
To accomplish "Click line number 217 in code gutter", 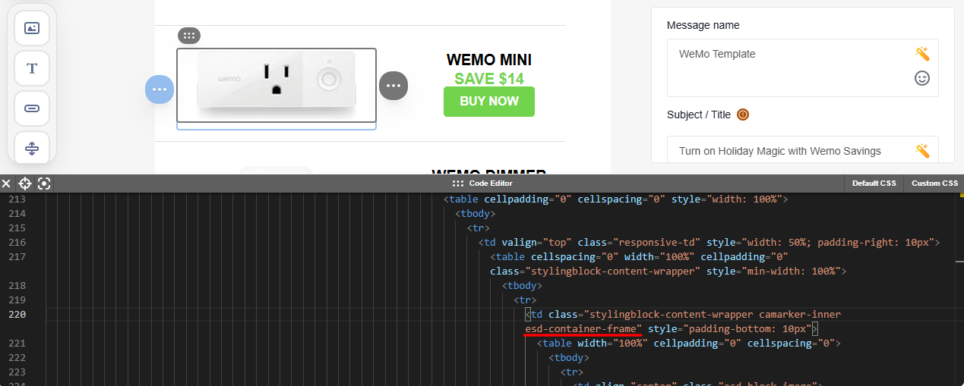I will pyautogui.click(x=17, y=256).
